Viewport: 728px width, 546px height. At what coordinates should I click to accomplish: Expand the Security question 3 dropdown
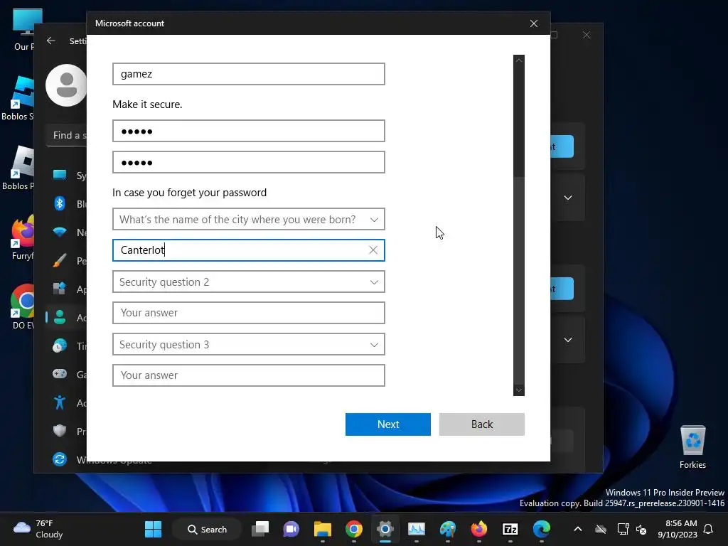248,345
